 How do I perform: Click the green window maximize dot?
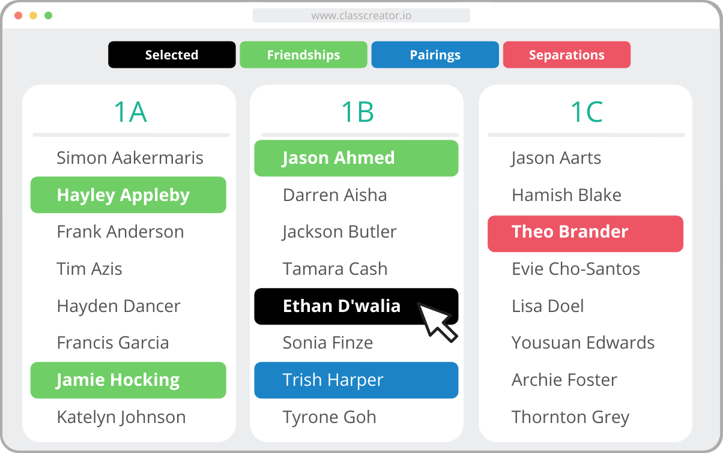coord(49,16)
